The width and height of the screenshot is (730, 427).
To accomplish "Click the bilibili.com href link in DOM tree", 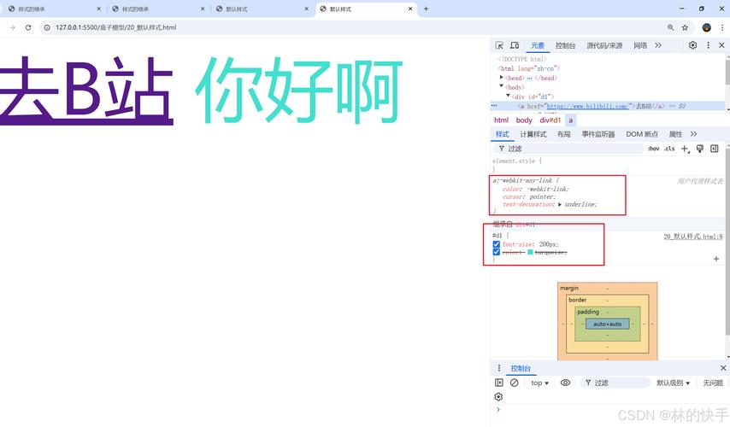I will point(587,106).
